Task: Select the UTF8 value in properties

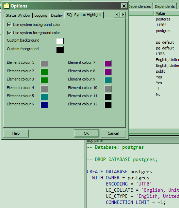Action: [x=160, y=54]
